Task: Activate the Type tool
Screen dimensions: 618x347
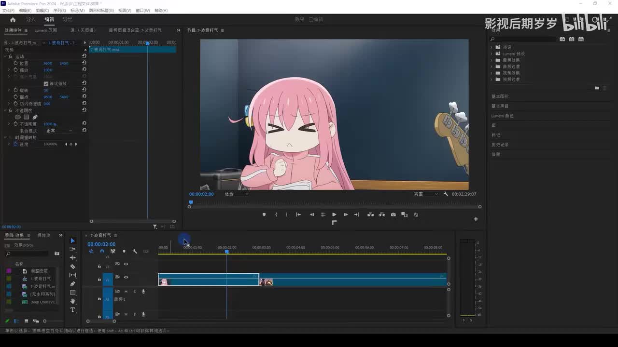Action: click(x=73, y=310)
